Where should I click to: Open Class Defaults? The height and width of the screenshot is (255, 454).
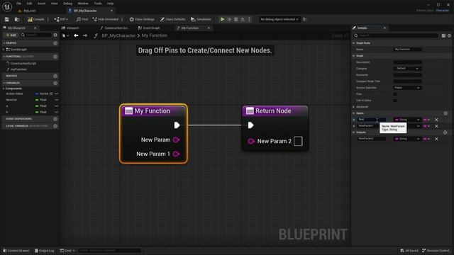pyautogui.click(x=173, y=19)
